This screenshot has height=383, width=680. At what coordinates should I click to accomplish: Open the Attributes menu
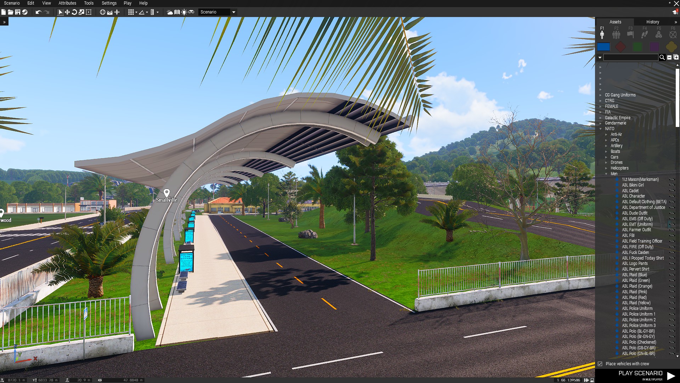[x=67, y=3]
